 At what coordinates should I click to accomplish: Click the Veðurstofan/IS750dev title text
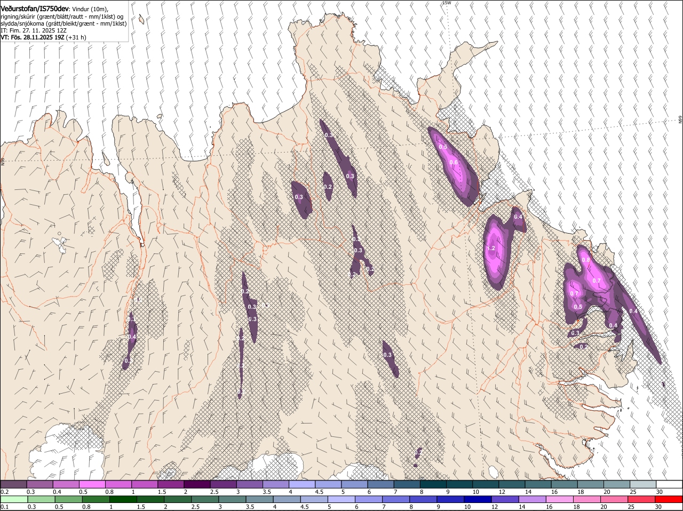(x=35, y=9)
